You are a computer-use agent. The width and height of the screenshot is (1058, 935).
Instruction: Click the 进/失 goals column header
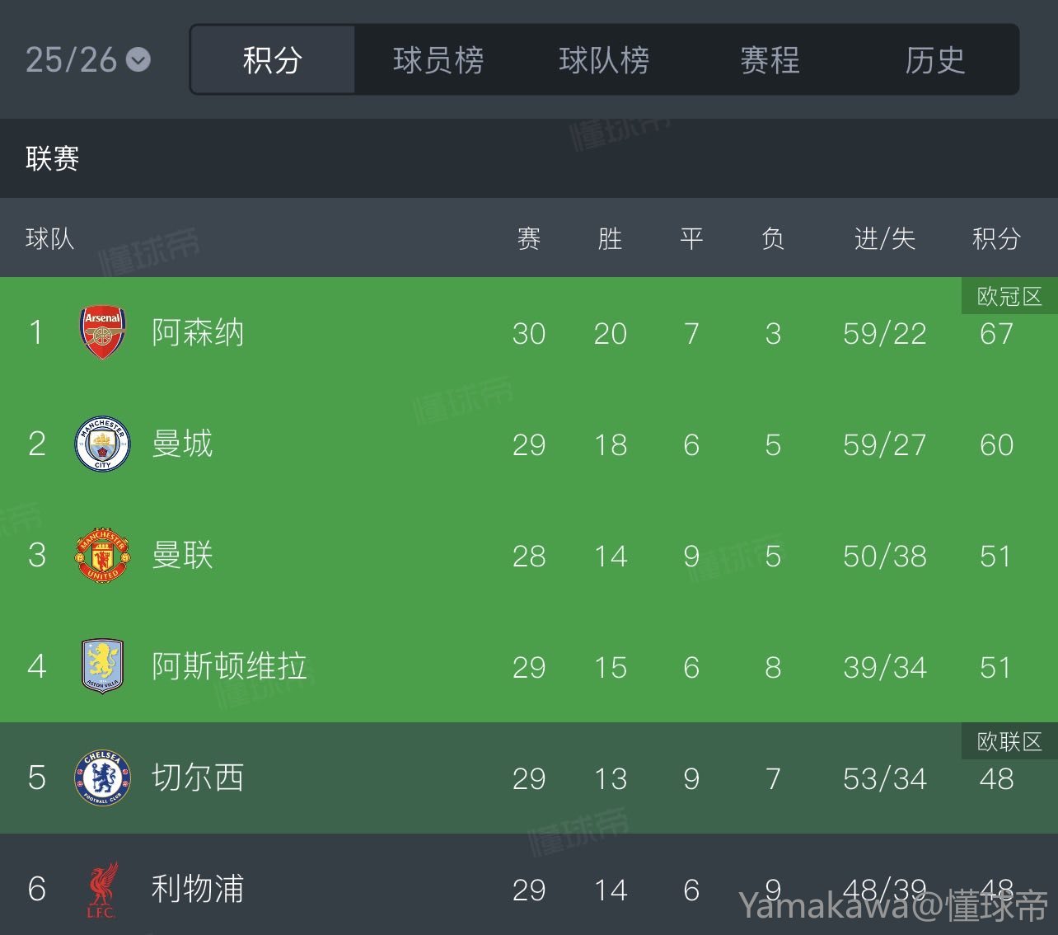point(885,239)
